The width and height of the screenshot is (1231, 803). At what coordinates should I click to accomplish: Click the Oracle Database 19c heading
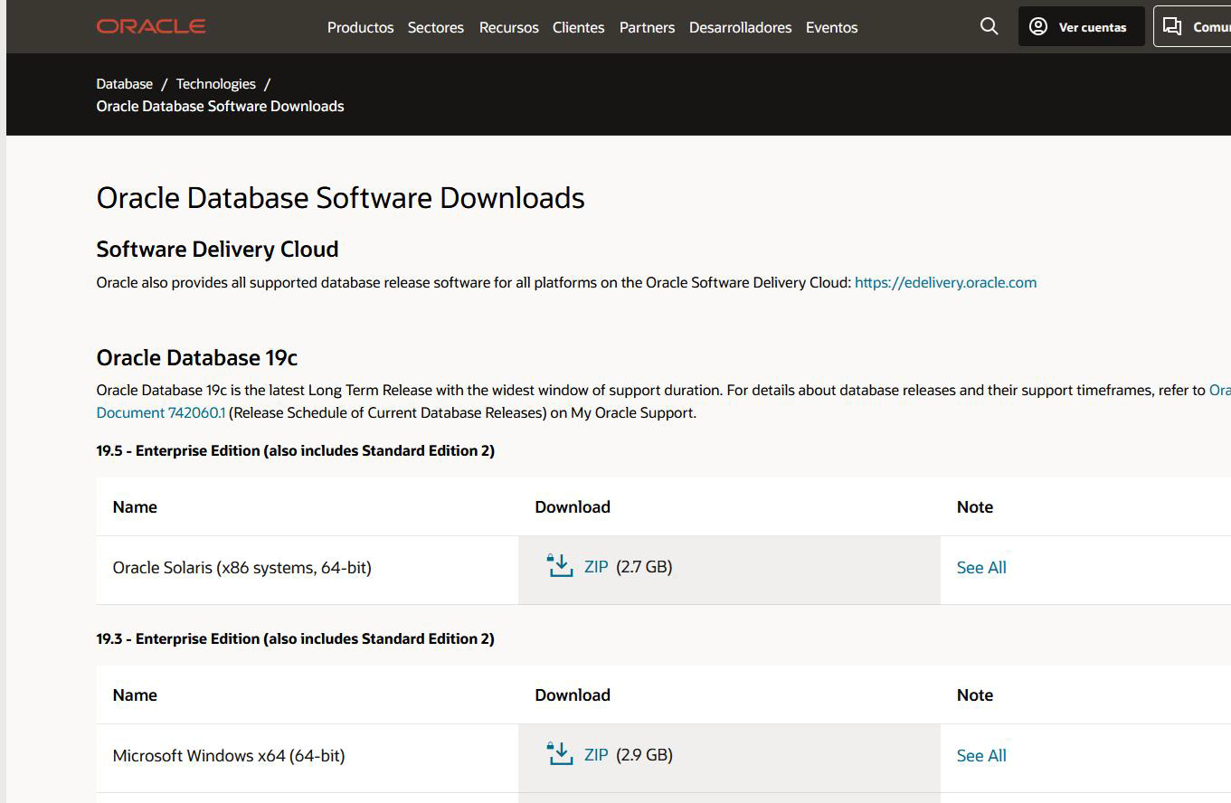(x=197, y=357)
